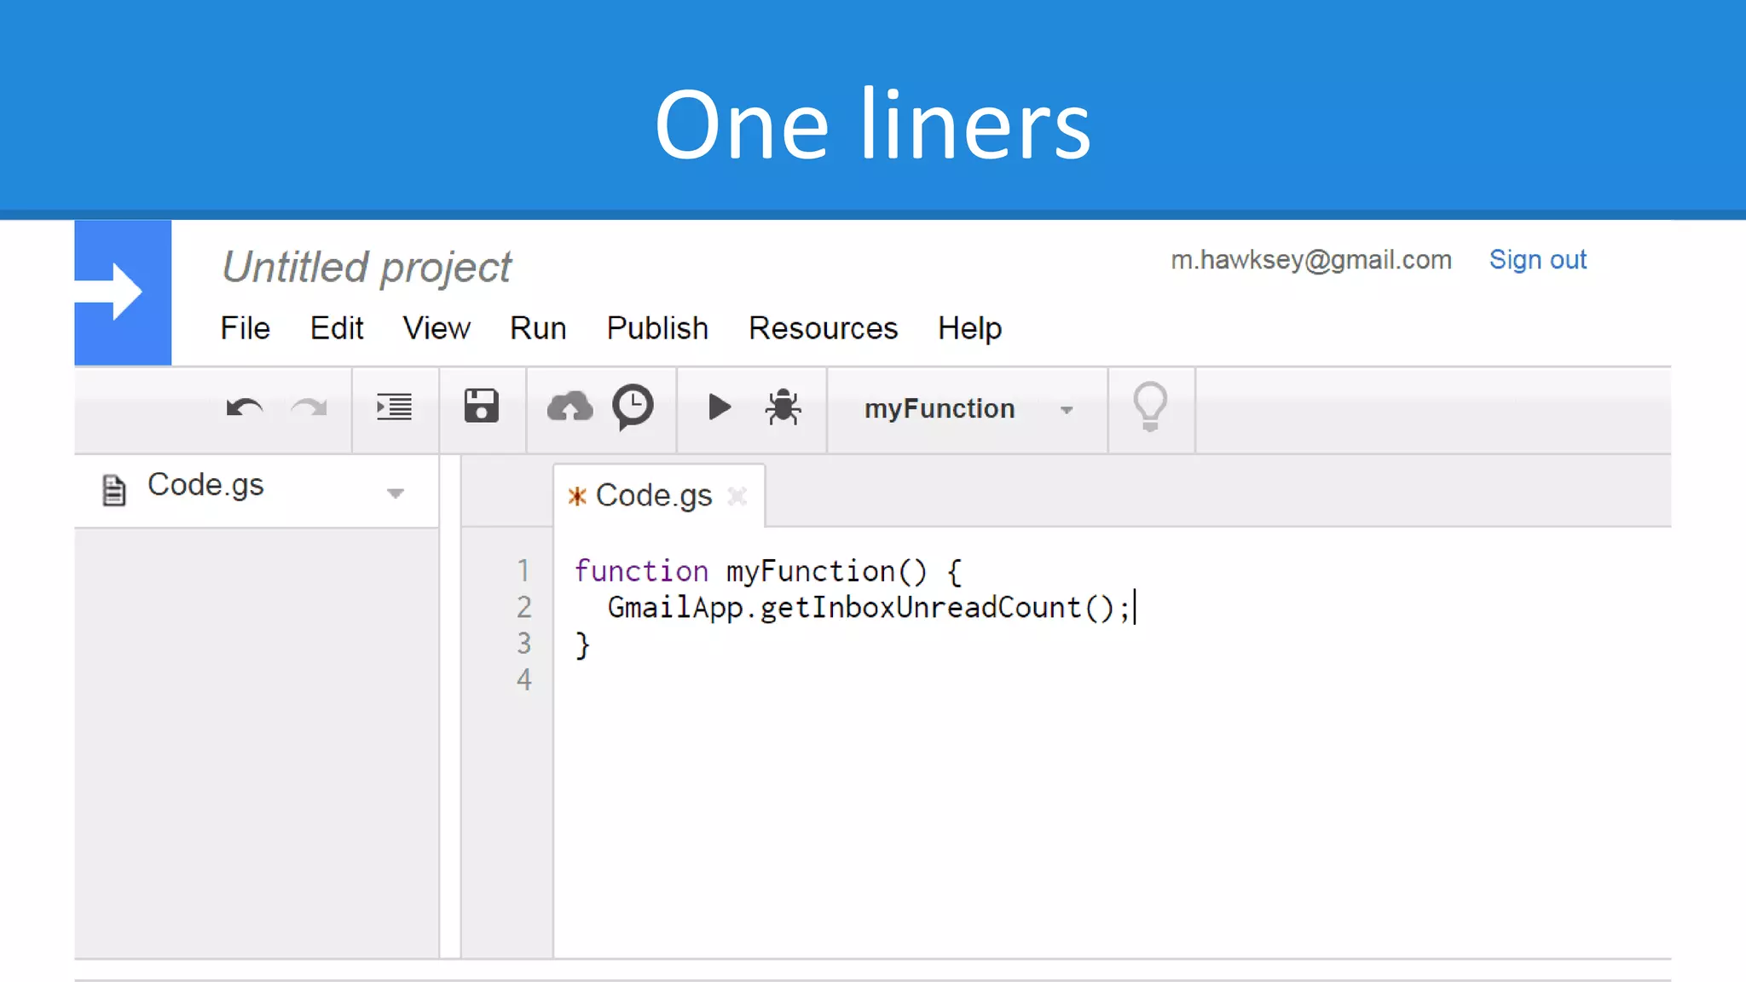1746x982 pixels.
Task: Open the Run menu
Action: coord(538,328)
